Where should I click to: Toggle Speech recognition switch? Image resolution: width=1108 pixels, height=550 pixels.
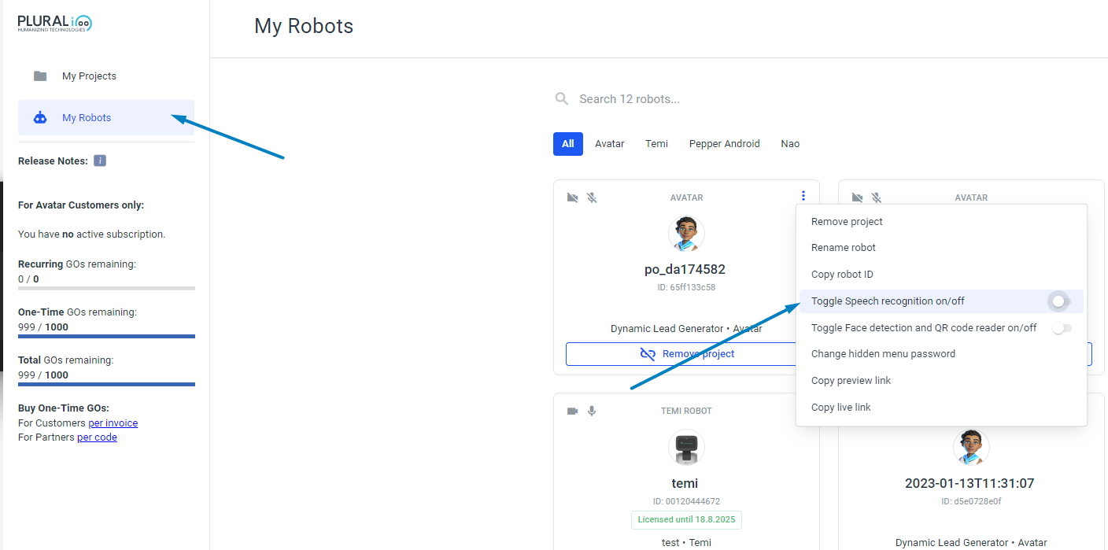(1060, 301)
